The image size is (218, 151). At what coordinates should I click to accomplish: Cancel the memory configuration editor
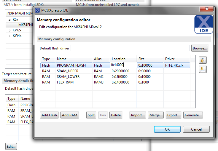coord(196,129)
